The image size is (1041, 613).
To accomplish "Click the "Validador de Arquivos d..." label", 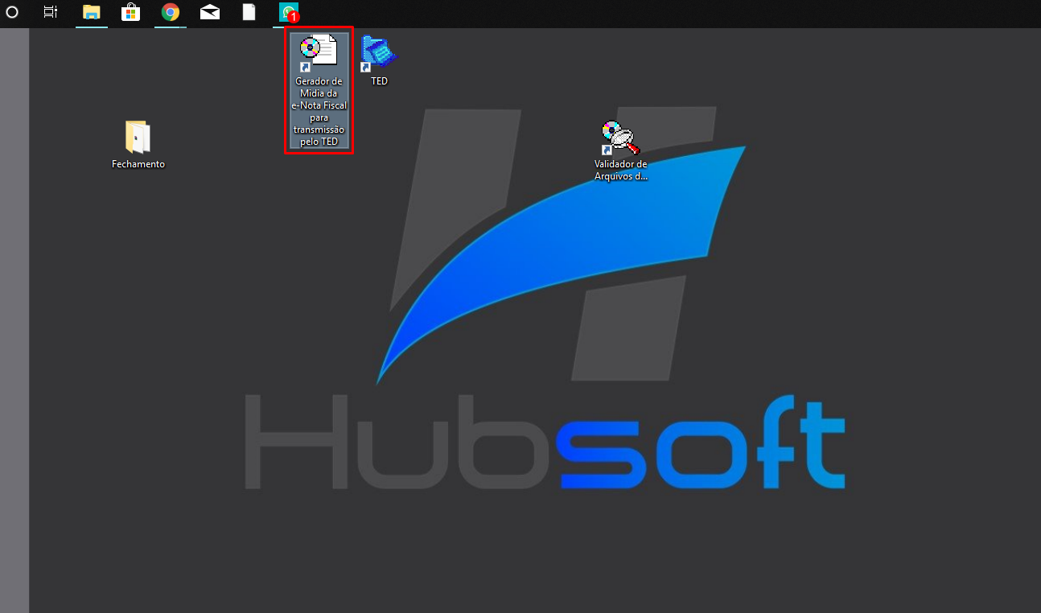I will [x=620, y=170].
